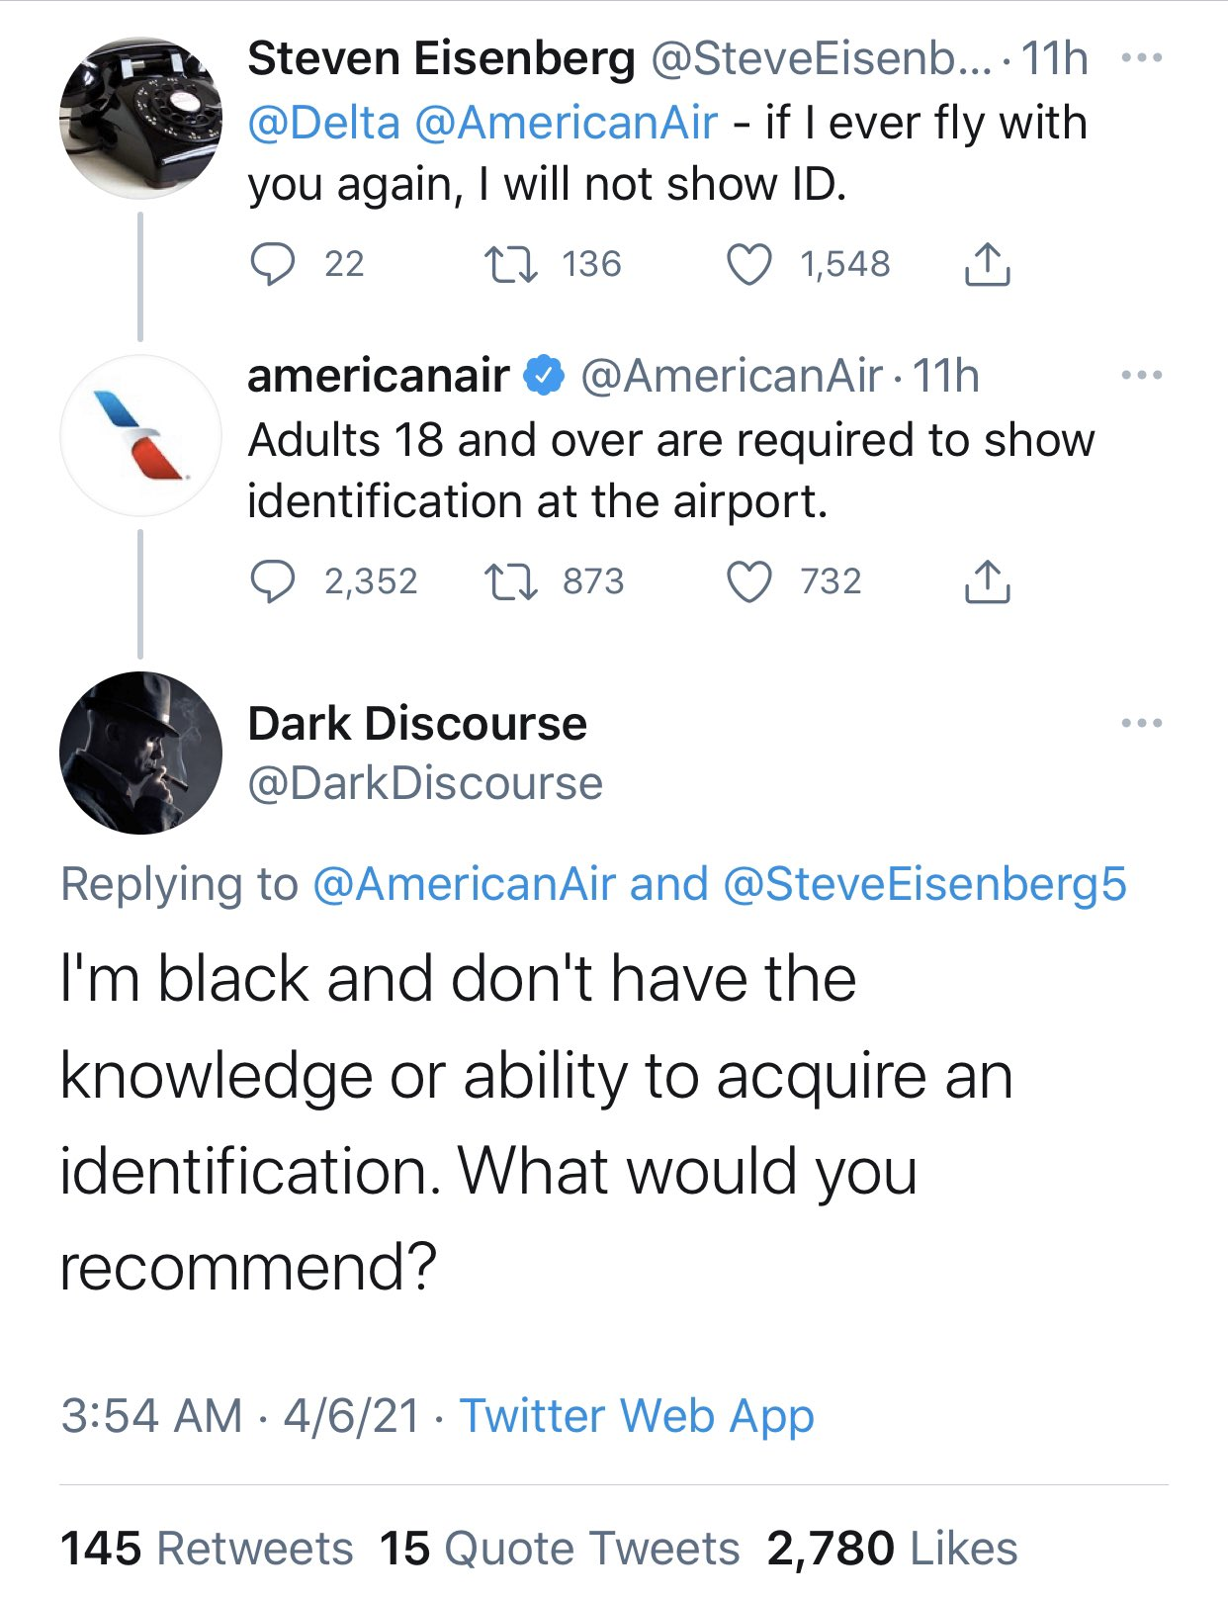Share the americanair tweet
1228x1599 pixels.
987,581
